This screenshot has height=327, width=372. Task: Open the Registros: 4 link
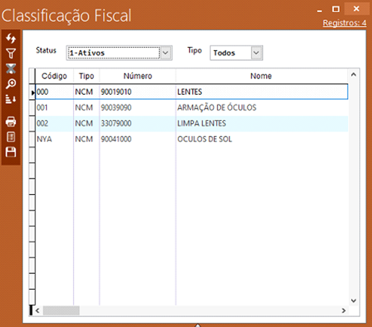(x=344, y=23)
